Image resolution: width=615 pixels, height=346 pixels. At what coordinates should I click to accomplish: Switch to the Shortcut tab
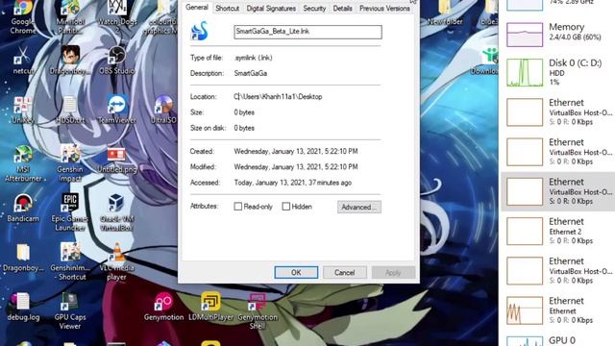(x=227, y=9)
